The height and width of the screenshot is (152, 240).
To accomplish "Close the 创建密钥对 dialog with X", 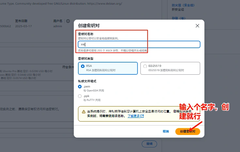I will coord(197,26).
